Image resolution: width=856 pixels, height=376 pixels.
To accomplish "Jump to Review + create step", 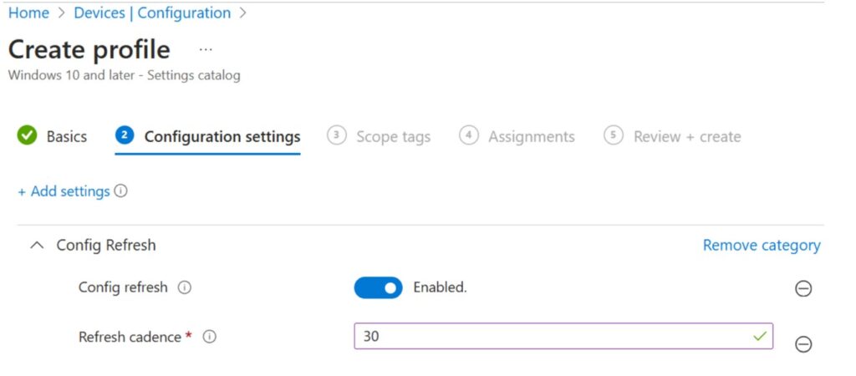I will (686, 136).
